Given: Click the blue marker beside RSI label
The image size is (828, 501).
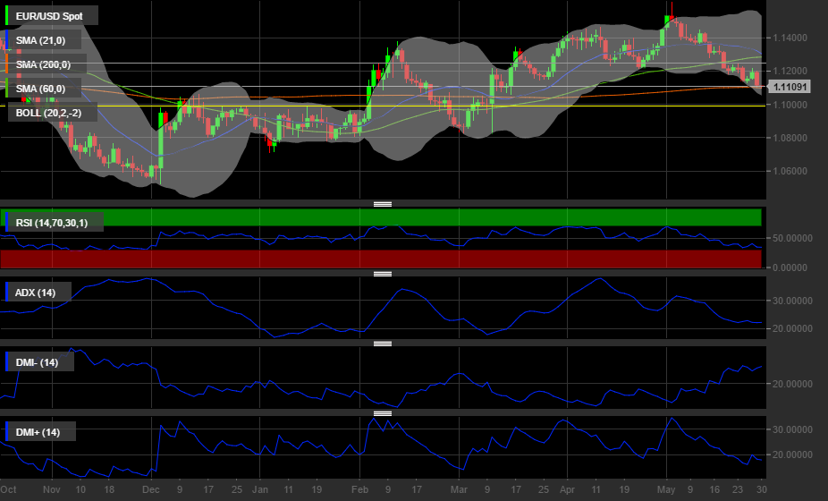Looking at the screenshot, I should click(x=6, y=222).
